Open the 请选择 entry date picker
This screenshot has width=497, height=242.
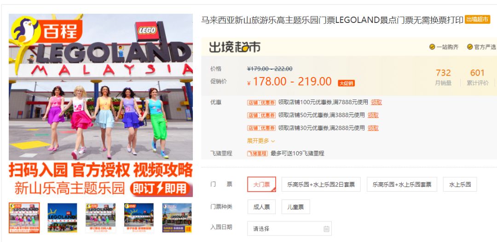point(289,228)
